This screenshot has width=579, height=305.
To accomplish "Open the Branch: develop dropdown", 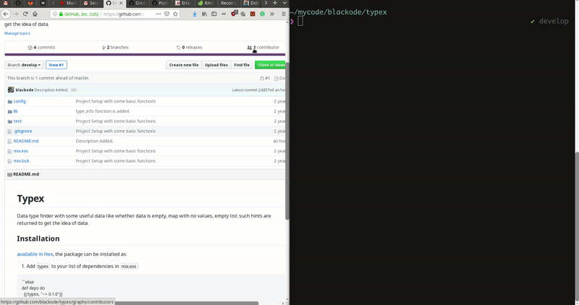I will (24, 65).
